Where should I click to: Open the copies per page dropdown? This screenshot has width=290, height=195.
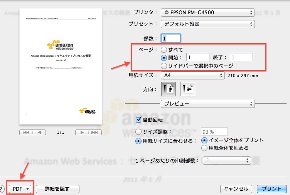[227, 160]
